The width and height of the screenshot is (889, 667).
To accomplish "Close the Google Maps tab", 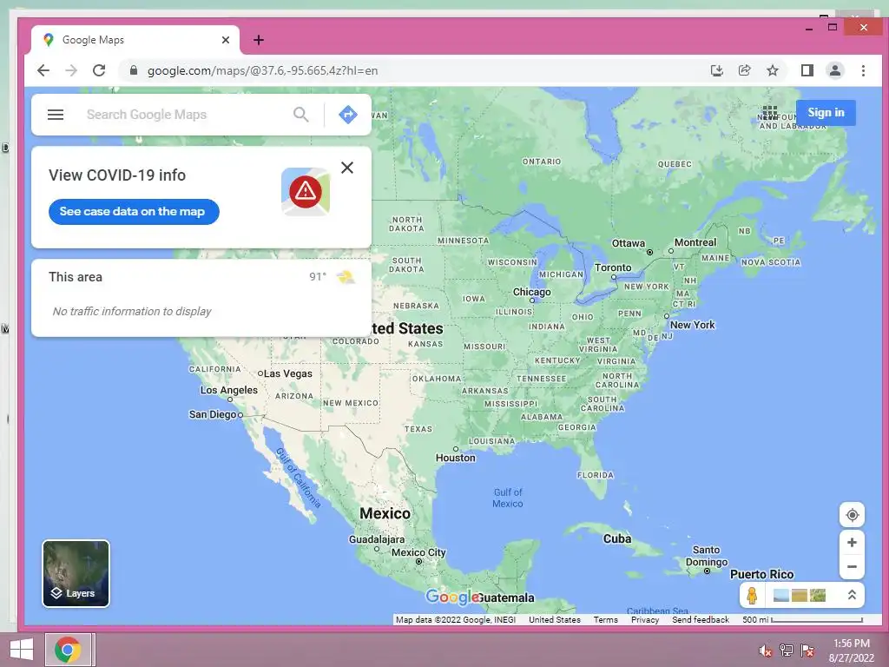I will click(226, 40).
